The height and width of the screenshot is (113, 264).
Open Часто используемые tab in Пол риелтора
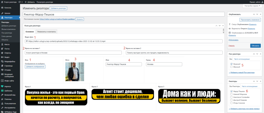click(x=242, y=59)
